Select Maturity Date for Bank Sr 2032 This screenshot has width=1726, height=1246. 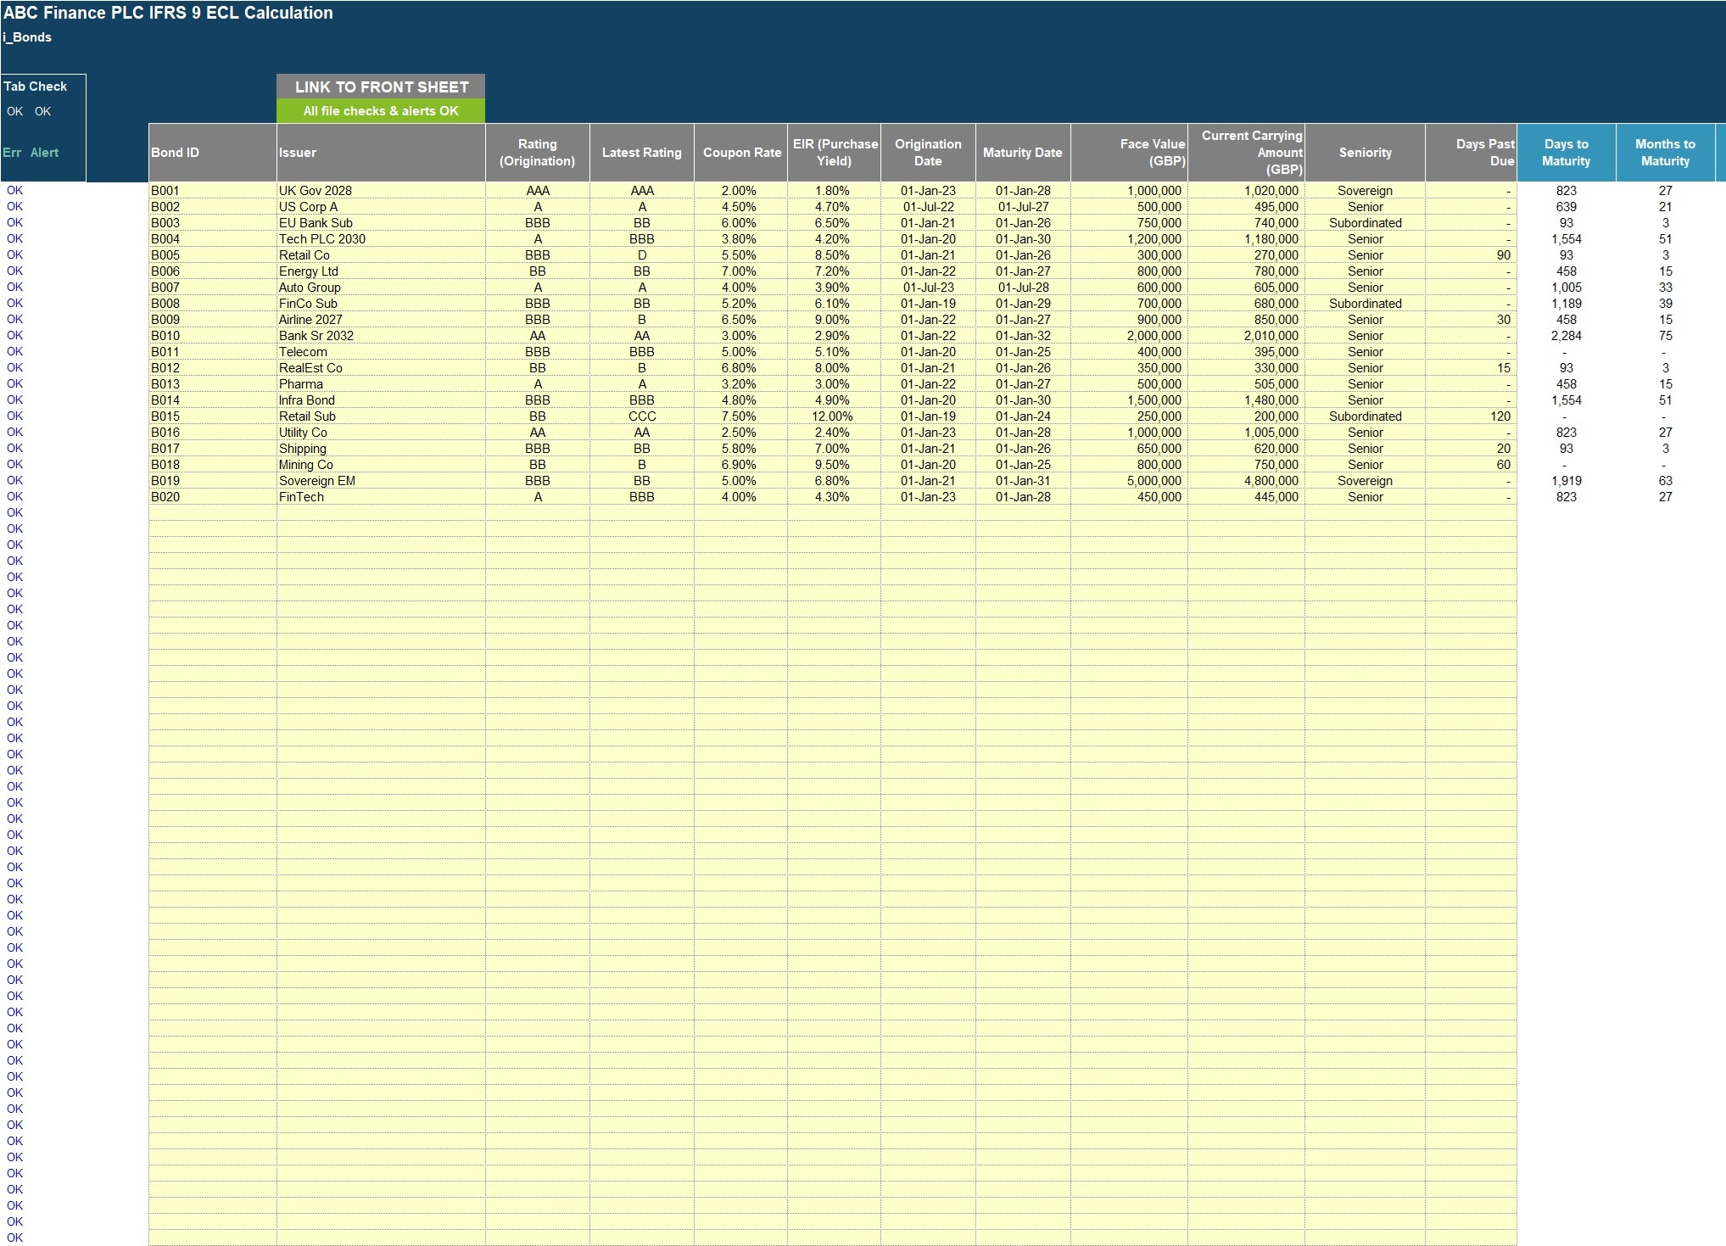[1021, 335]
